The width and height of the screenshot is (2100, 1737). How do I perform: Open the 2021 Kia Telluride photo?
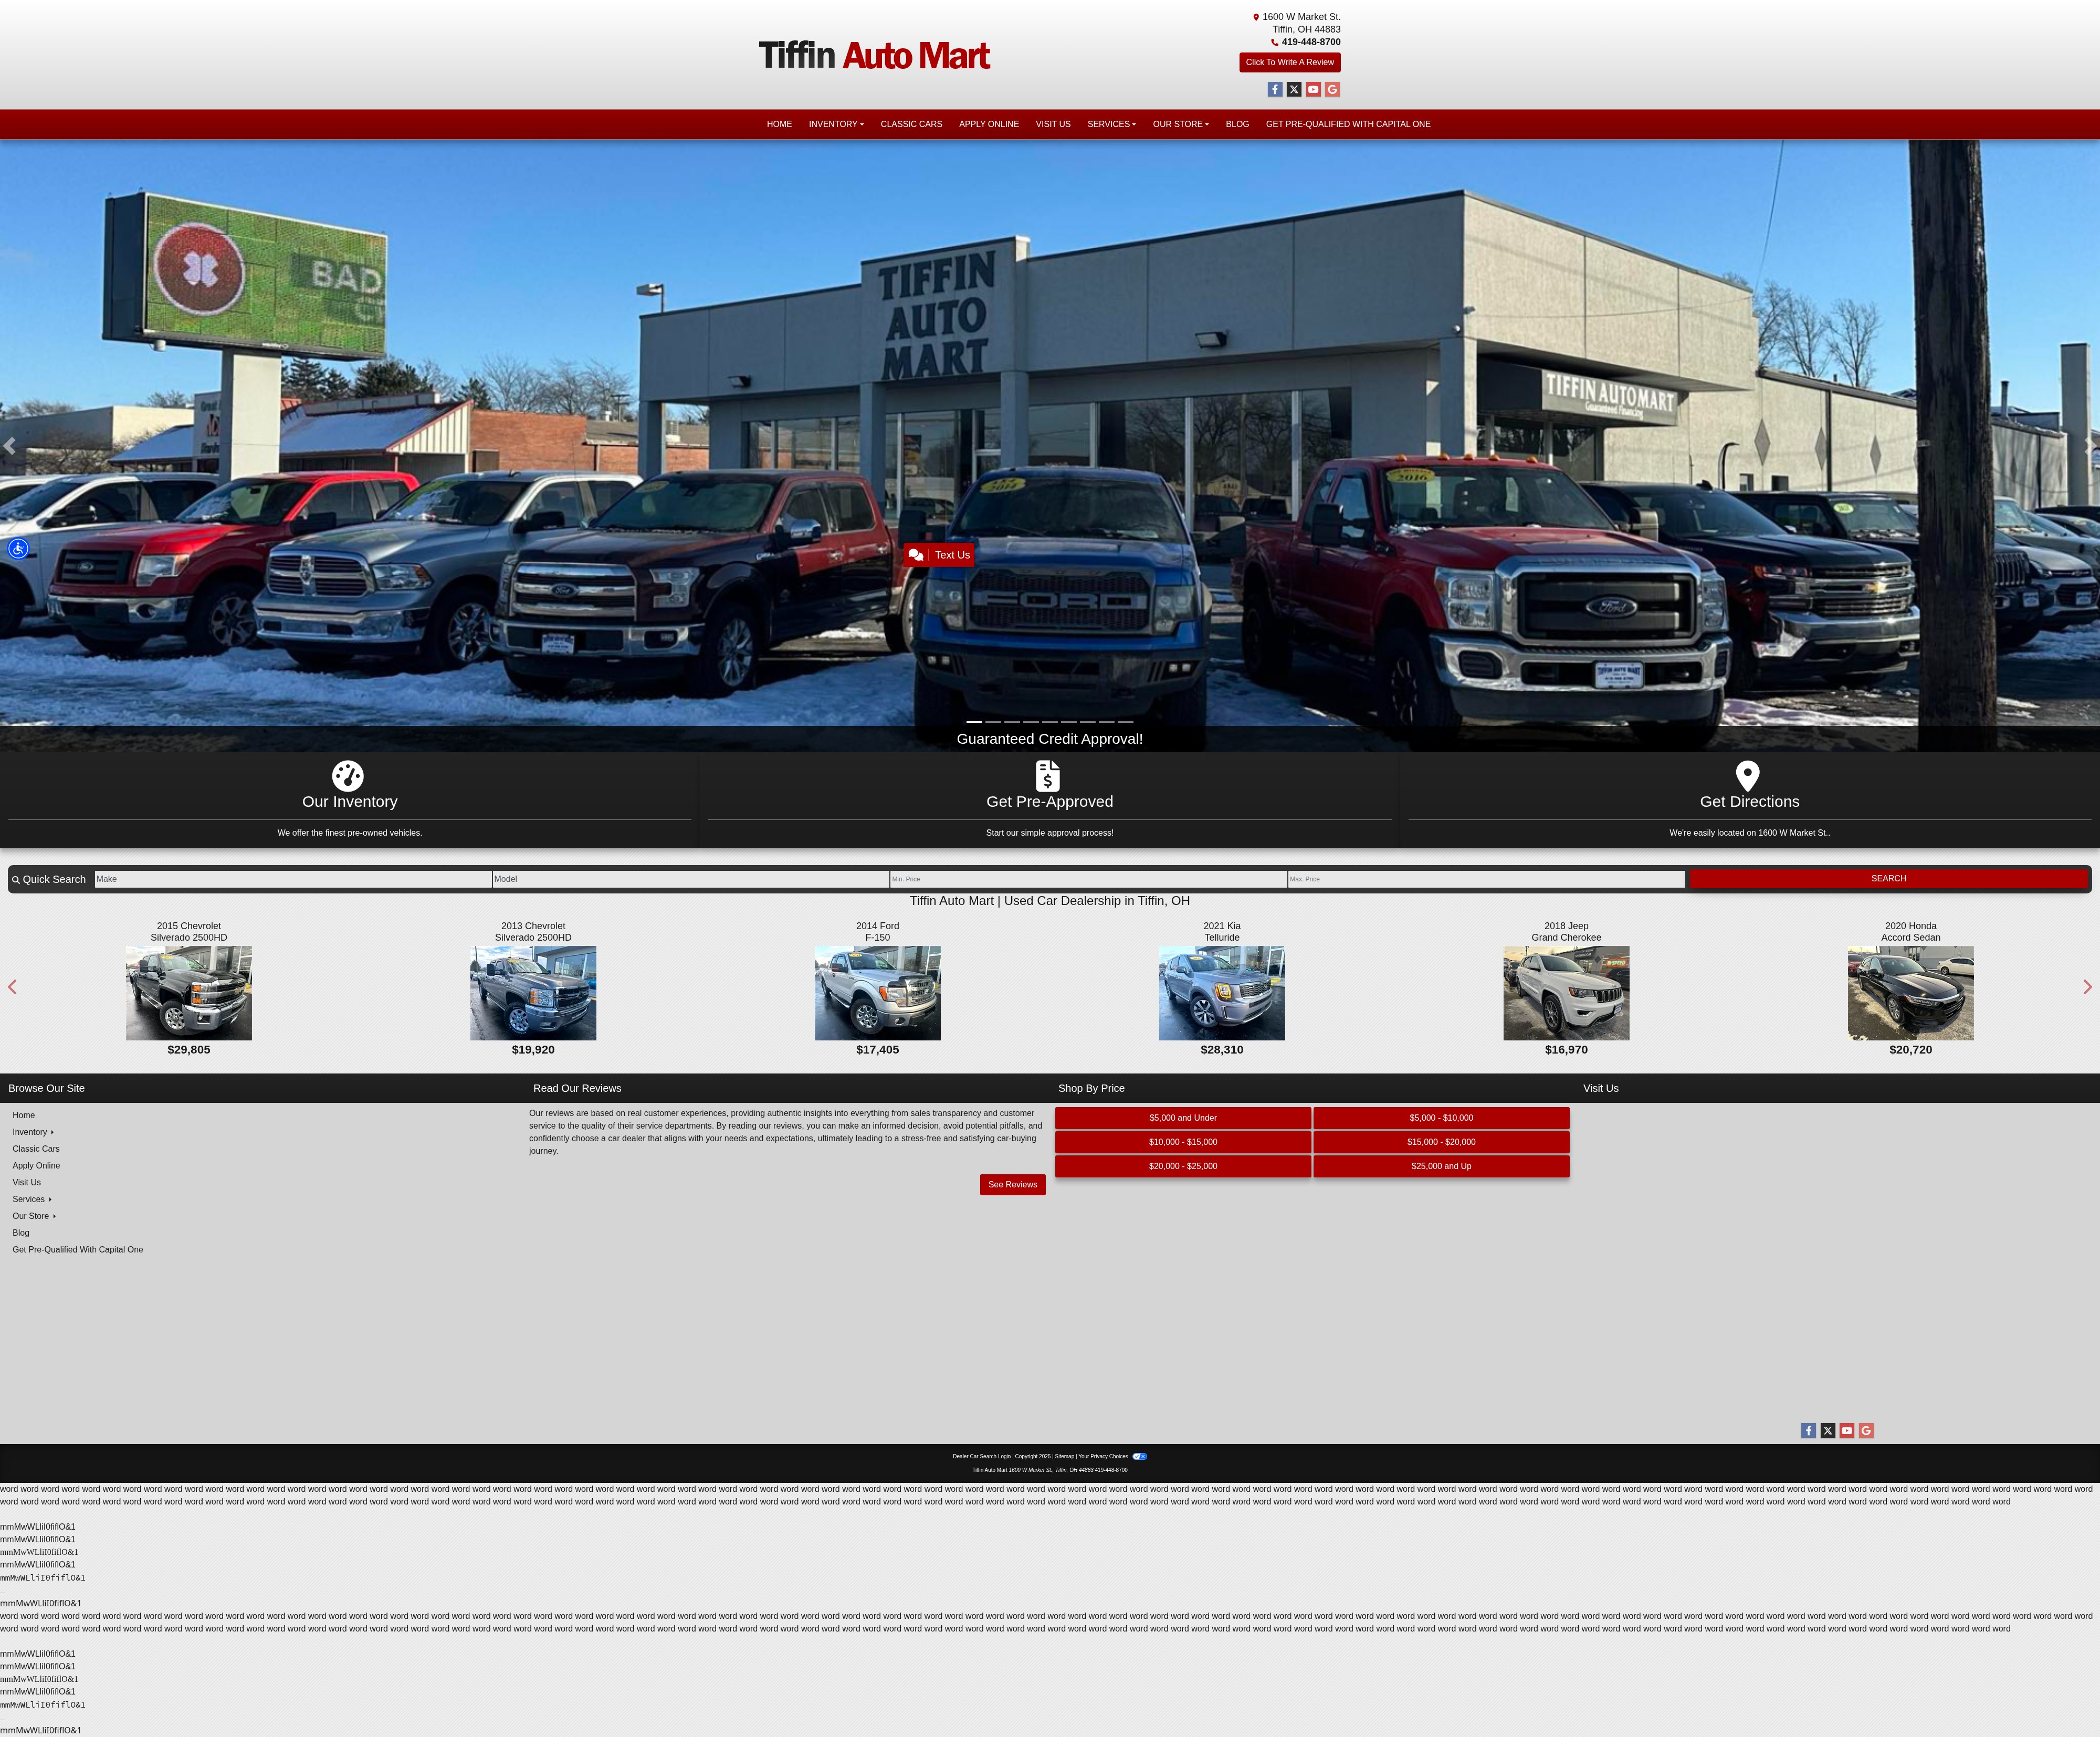pyautogui.click(x=1222, y=993)
